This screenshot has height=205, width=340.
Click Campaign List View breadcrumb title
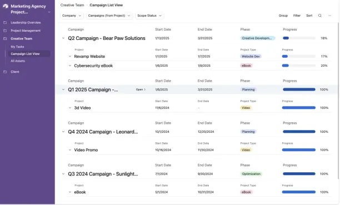(106, 5)
